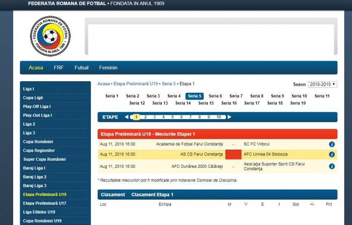Open info icon for AS CS Farul match
This screenshot has height=225, width=352.
click(331, 155)
